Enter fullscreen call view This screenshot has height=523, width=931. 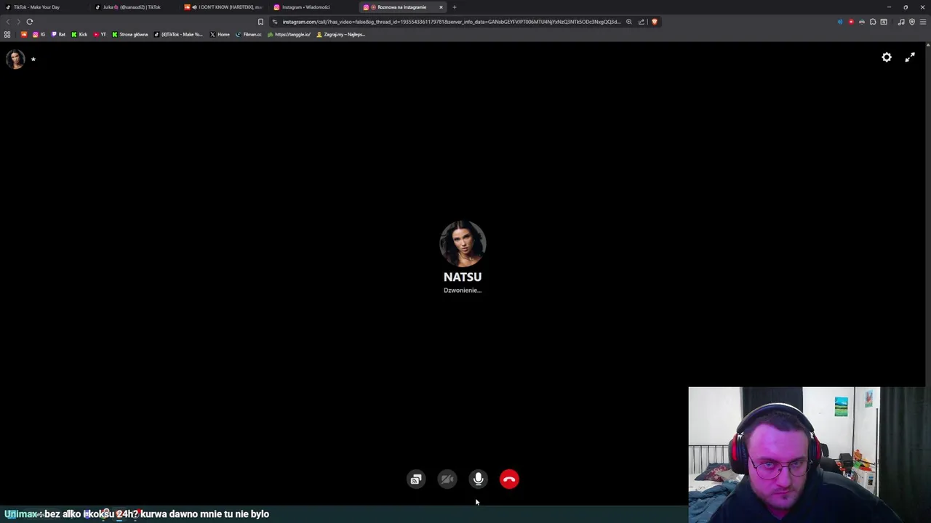click(x=910, y=57)
